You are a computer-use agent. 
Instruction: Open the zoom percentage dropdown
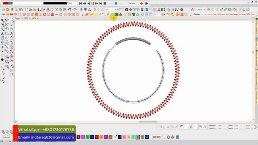[x=115, y=10]
